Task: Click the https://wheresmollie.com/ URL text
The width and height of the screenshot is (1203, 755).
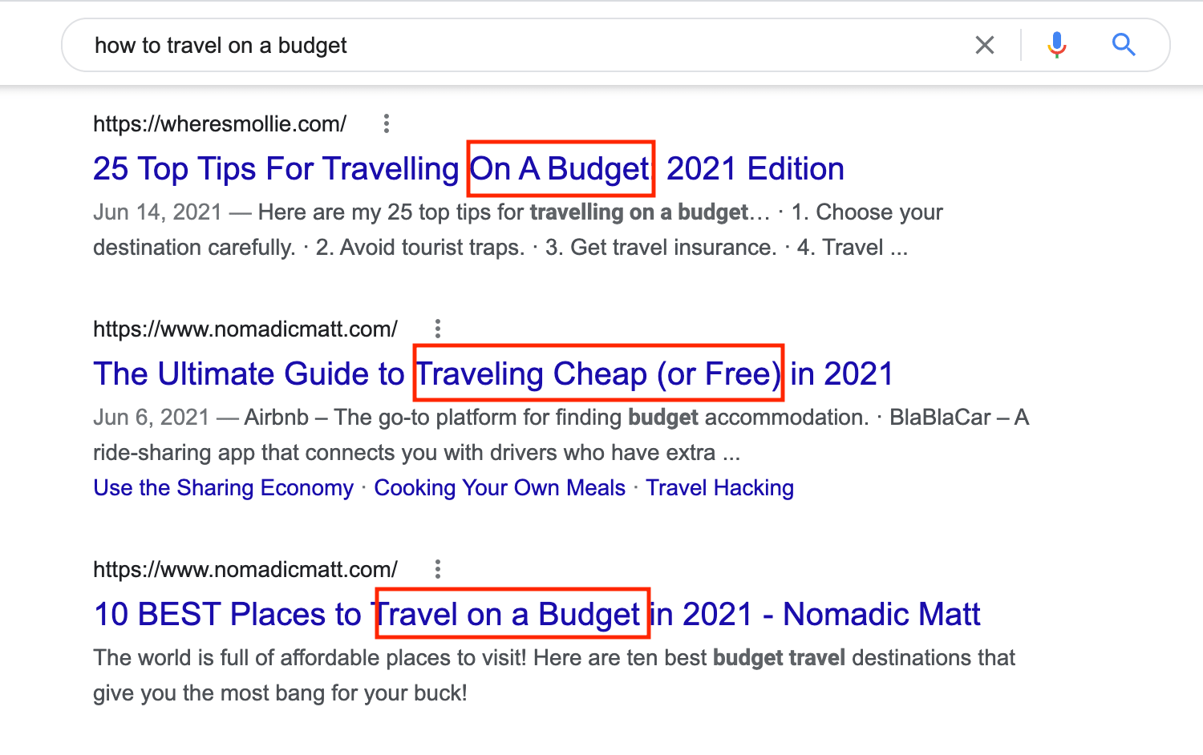Action: point(220,123)
